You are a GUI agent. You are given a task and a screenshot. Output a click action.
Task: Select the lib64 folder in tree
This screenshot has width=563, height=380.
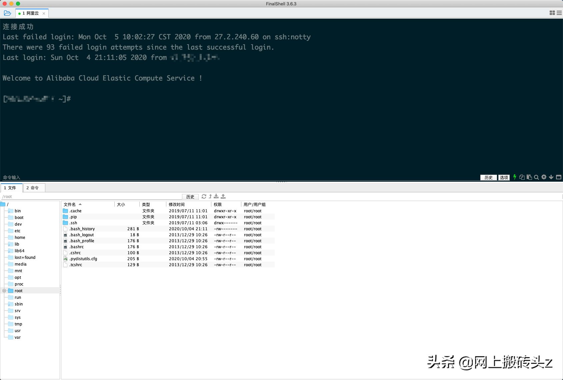pyautogui.click(x=19, y=251)
